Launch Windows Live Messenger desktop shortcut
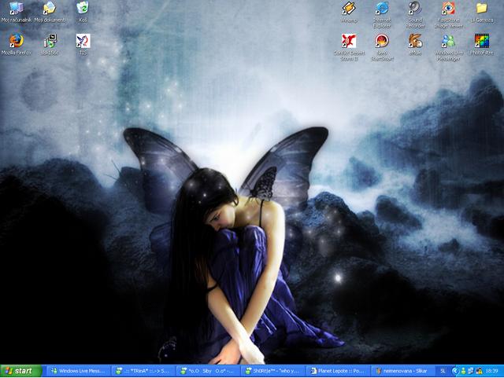 click(x=448, y=41)
